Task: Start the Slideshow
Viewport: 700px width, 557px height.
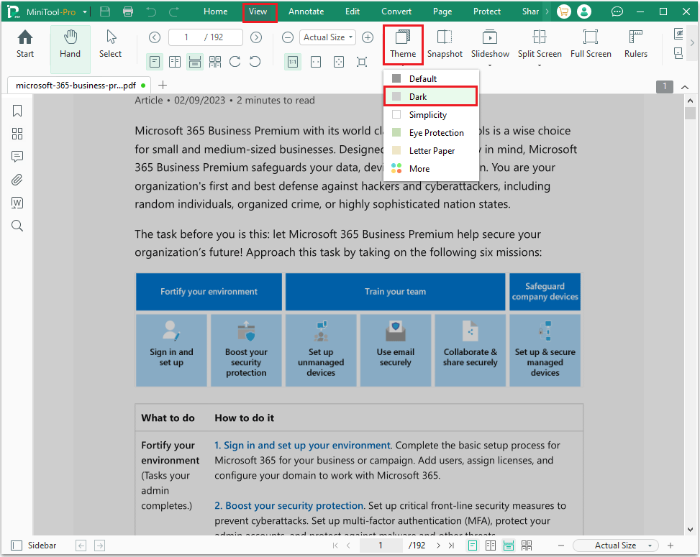Action: 490,44
